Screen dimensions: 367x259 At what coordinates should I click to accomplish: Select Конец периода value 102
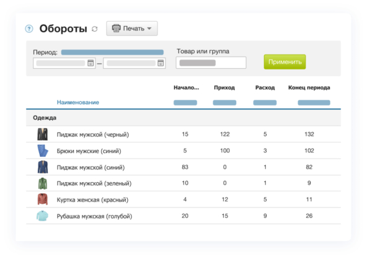pyautogui.click(x=309, y=151)
